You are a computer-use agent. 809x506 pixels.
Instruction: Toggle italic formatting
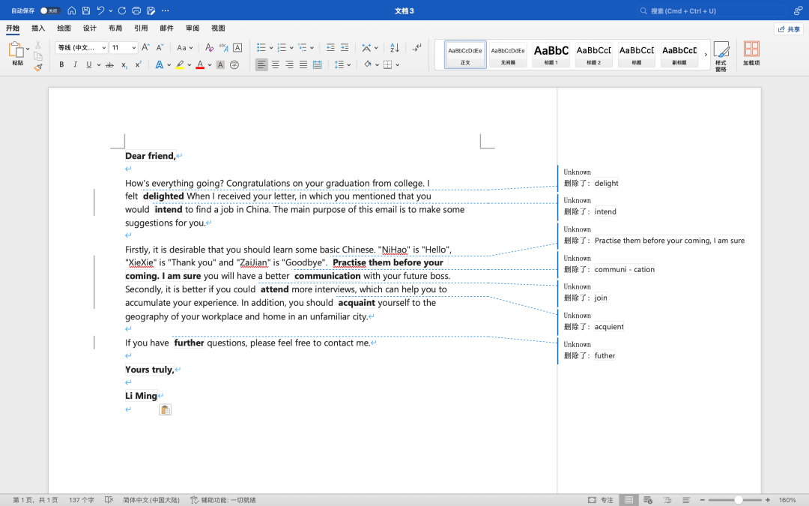click(76, 64)
